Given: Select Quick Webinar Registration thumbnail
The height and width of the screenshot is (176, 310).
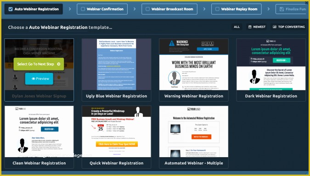Looking at the screenshot, I should 117,132.
